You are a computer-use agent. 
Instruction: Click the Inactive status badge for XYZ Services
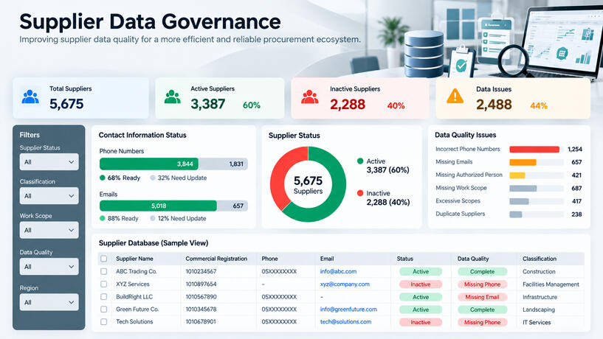421,284
